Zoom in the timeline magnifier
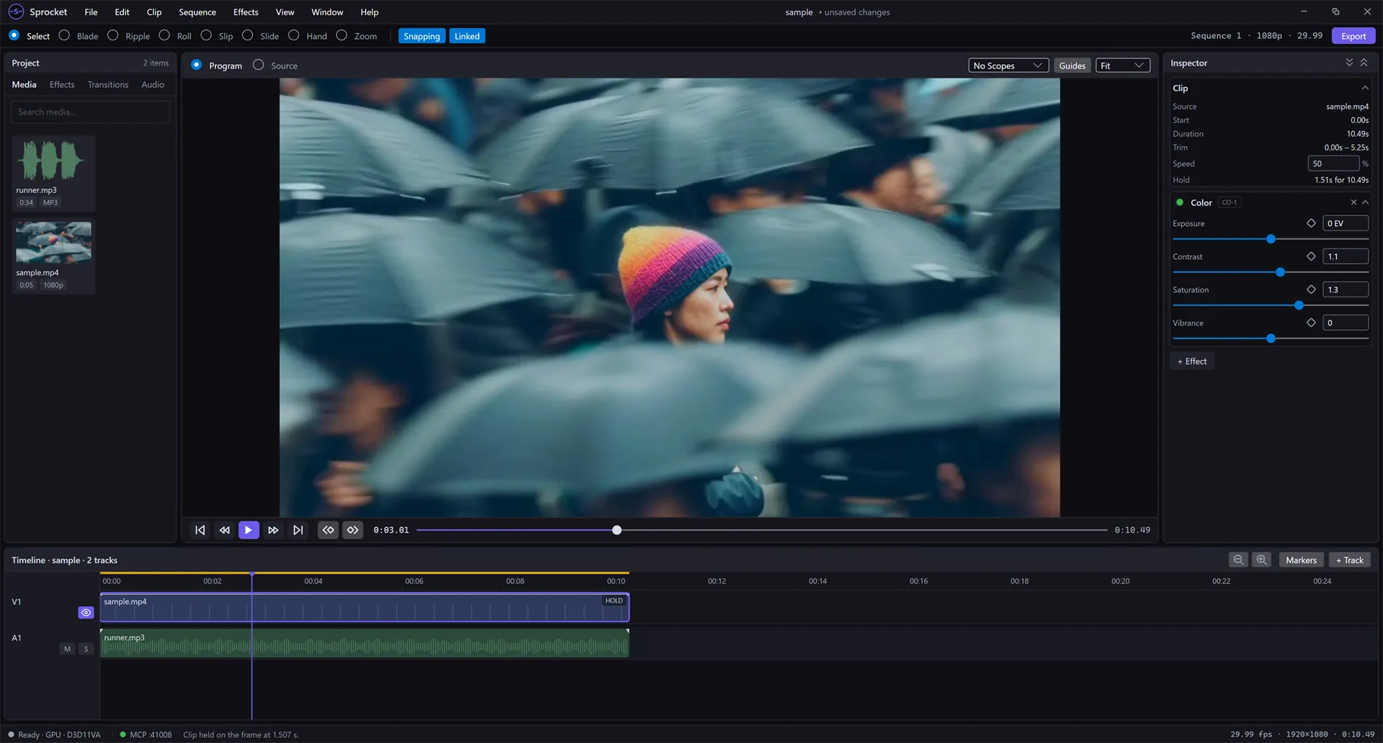 point(1261,560)
